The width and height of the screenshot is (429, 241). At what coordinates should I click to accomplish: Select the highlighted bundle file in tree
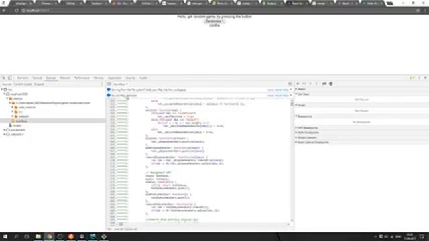click(x=52, y=120)
